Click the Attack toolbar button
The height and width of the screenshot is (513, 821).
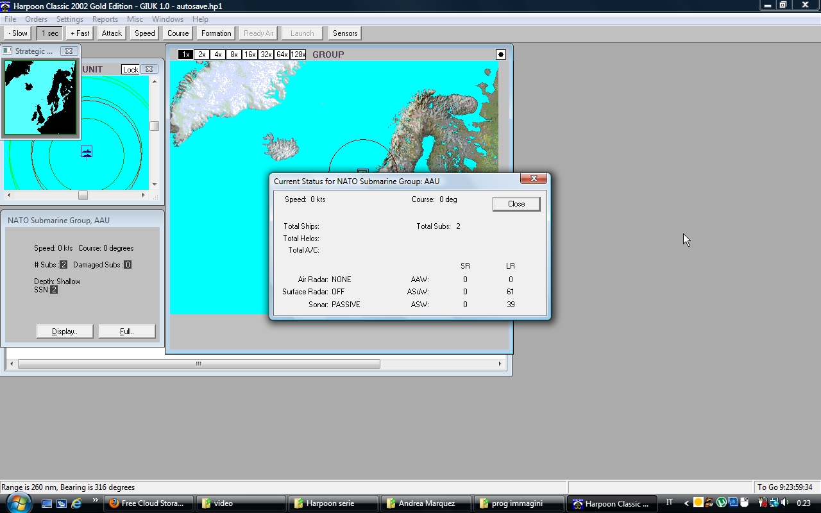(x=112, y=33)
